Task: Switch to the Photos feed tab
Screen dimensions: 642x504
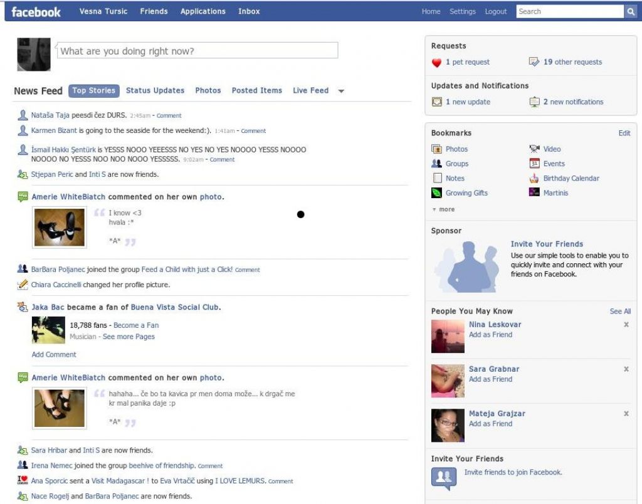Action: point(208,90)
